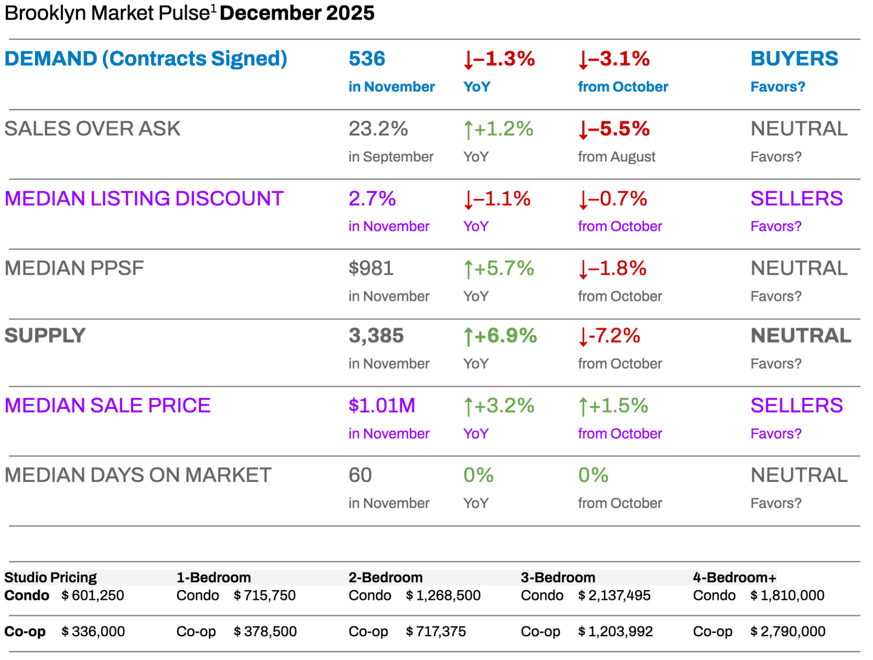The image size is (873, 660).
Task: Click the green up arrow next to +1.2%
Action: (x=468, y=130)
